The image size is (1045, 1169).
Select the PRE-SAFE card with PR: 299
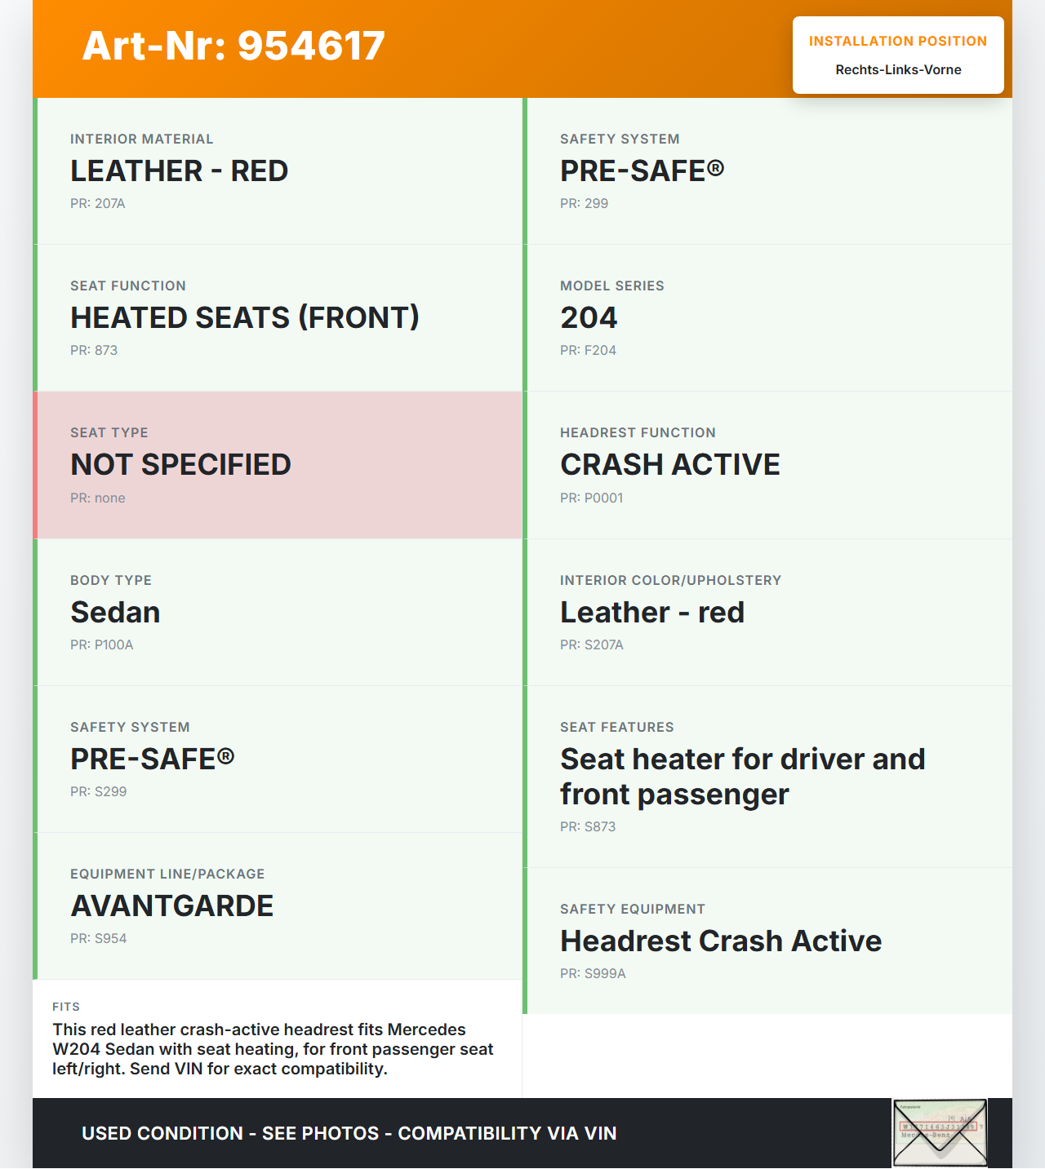point(769,170)
